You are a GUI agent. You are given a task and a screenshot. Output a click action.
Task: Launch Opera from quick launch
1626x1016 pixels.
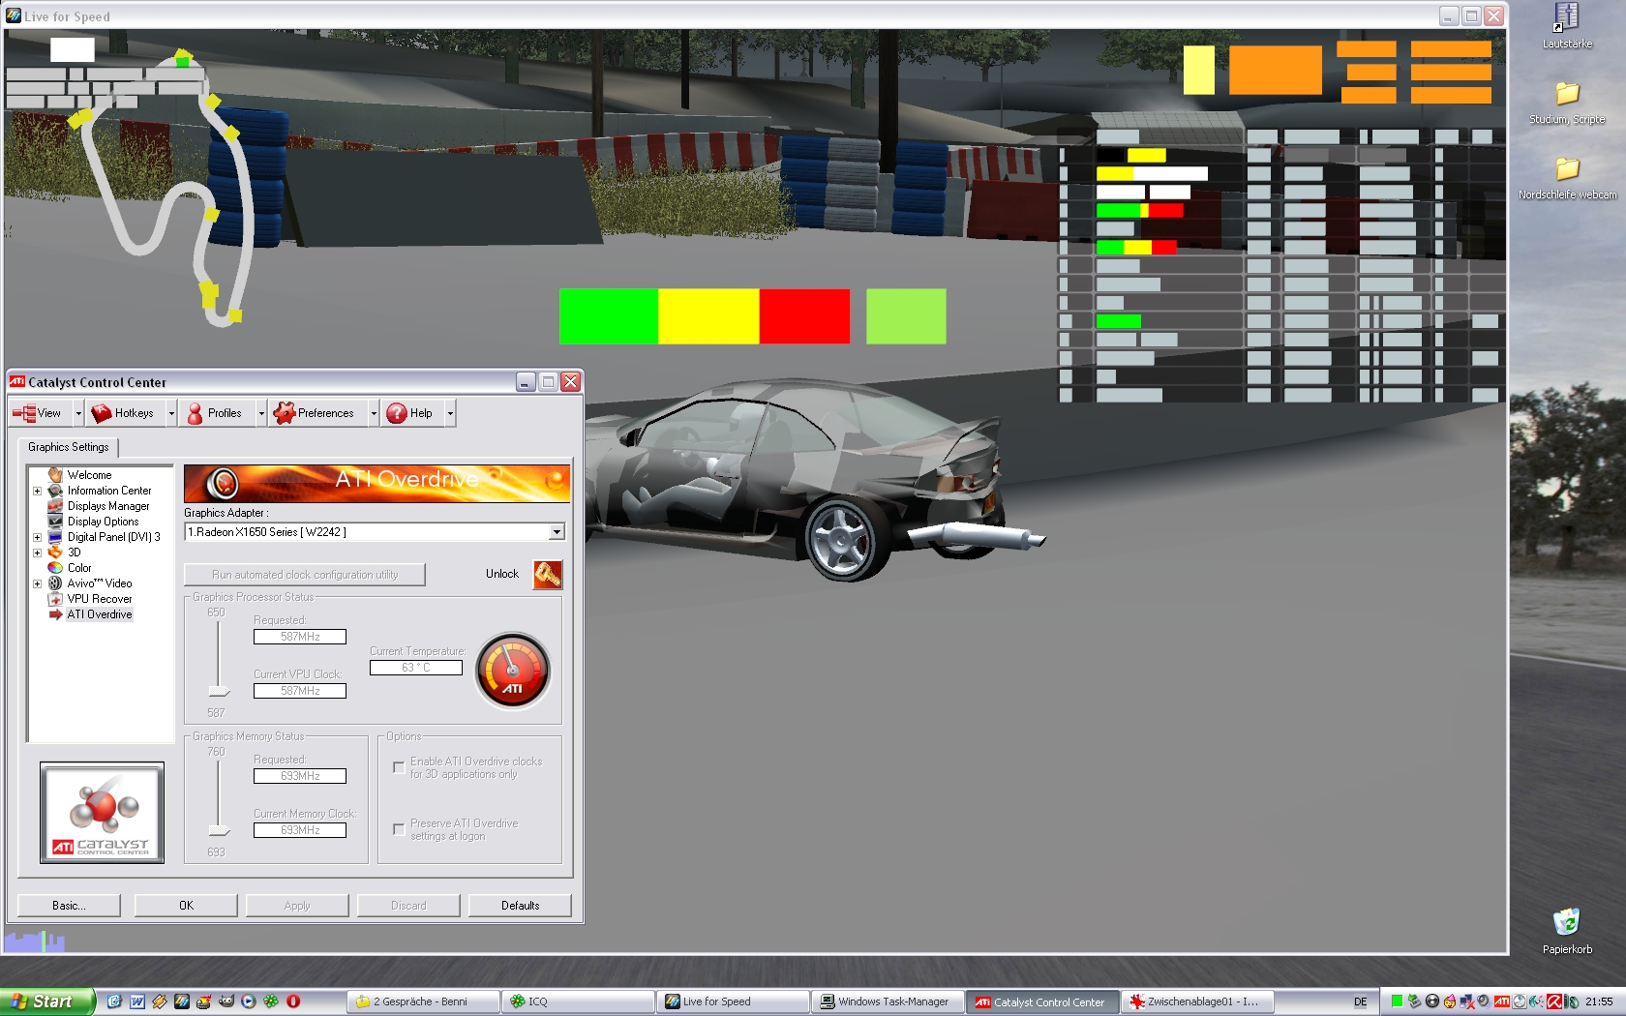coord(293,1001)
